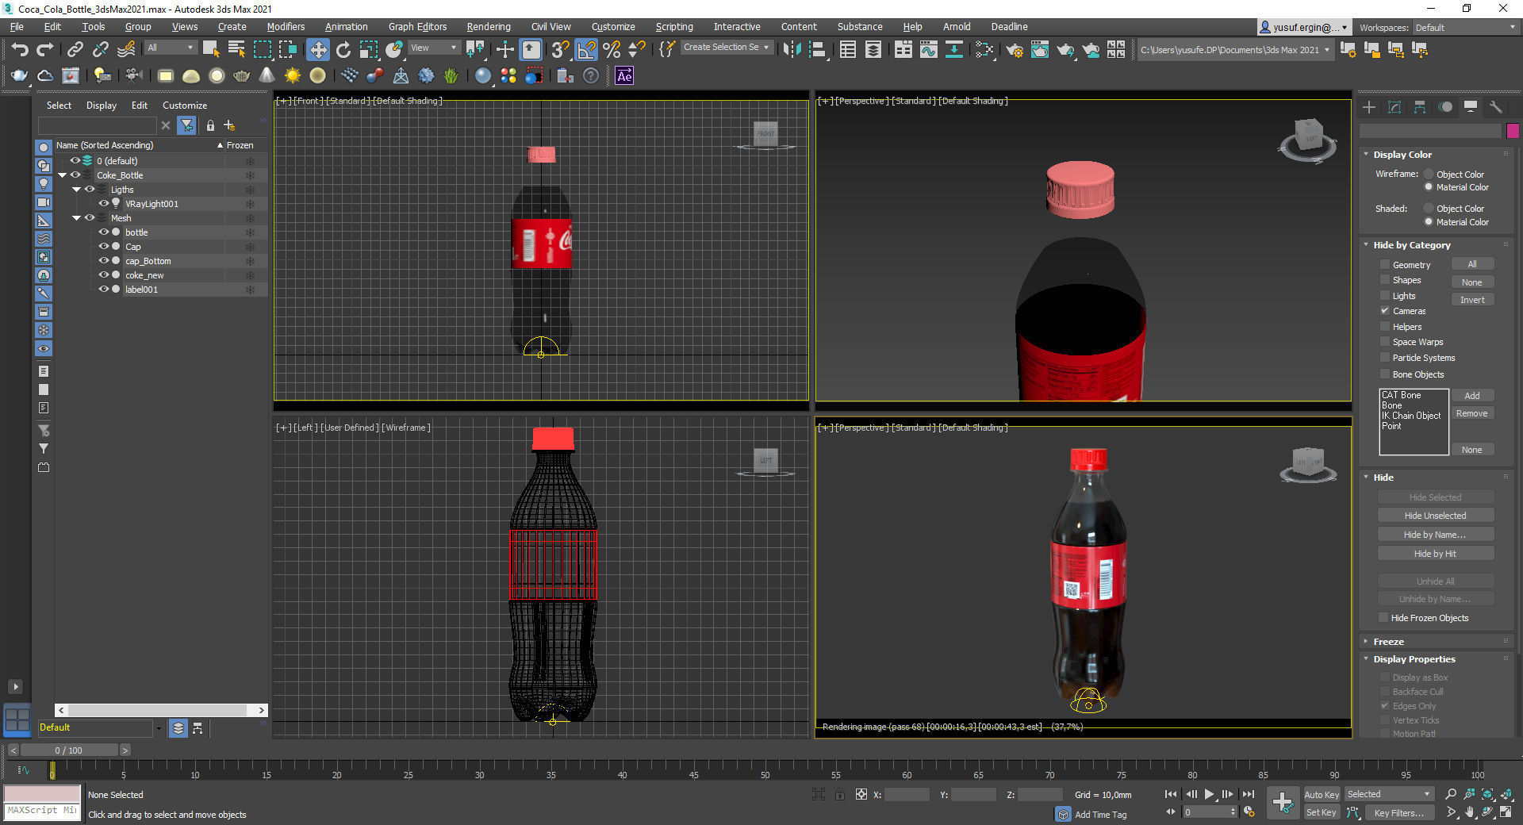Click the Auto Key button

click(1322, 794)
